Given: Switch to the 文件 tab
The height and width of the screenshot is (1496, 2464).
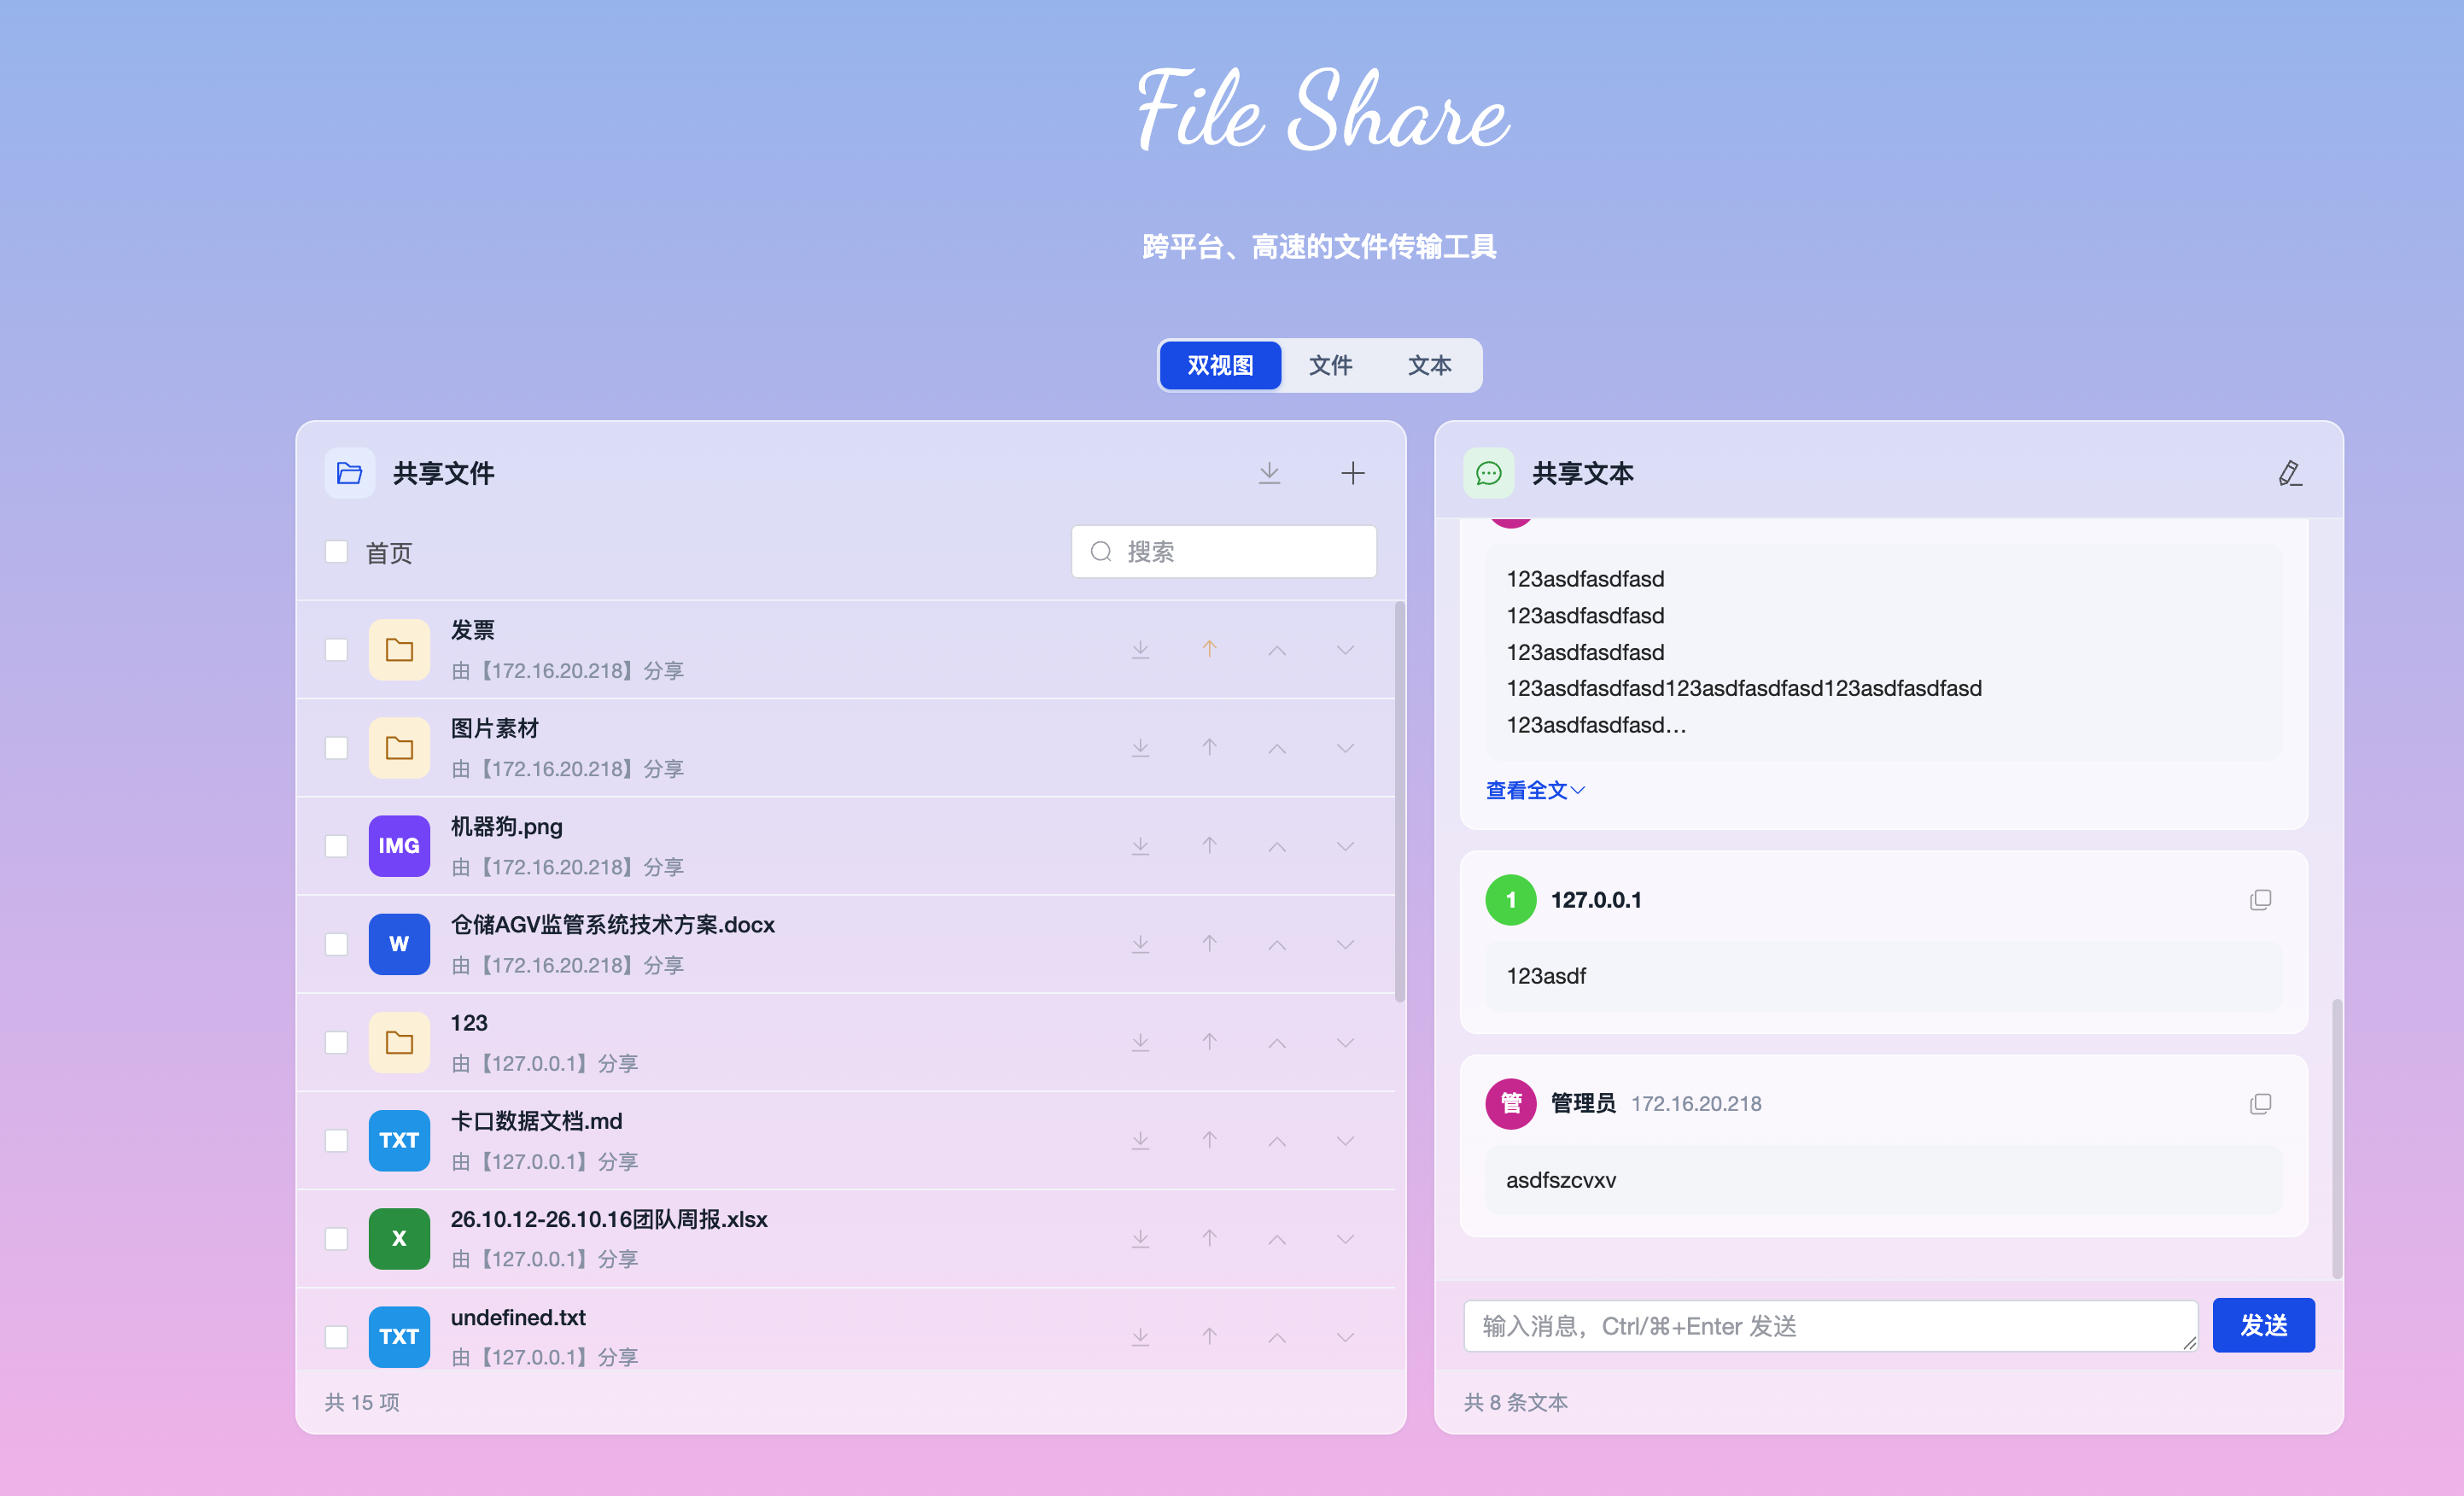Looking at the screenshot, I should [1330, 365].
